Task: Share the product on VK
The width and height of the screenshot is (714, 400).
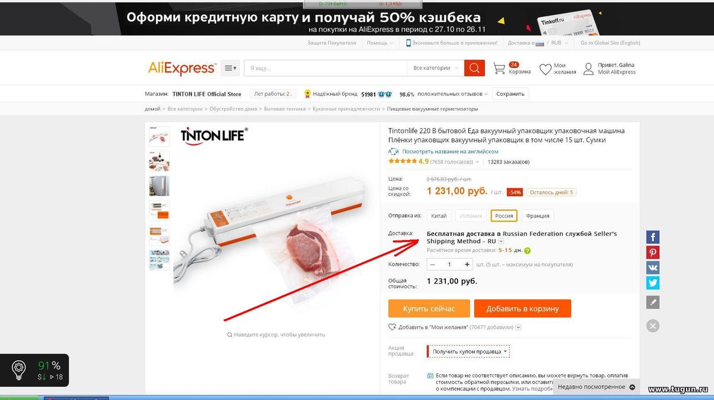Action: [653, 267]
